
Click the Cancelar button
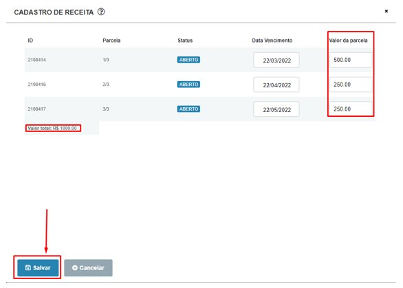coord(88,267)
